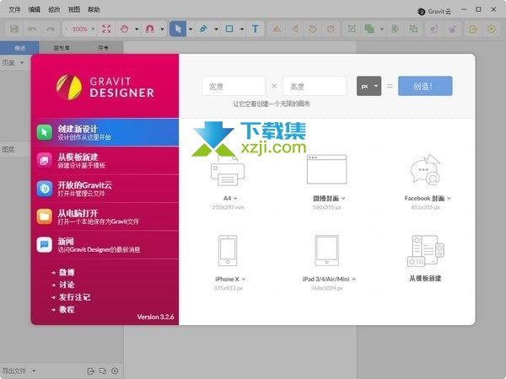
Task: Choose the Facebook 封面 social preset icon
Action: click(425, 170)
